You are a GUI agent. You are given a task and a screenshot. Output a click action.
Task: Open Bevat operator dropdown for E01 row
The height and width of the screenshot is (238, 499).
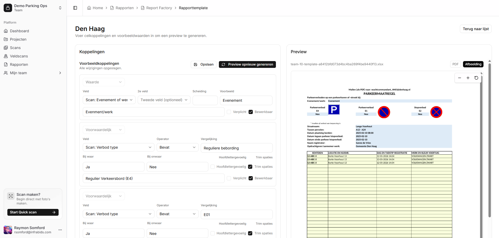[178, 214]
